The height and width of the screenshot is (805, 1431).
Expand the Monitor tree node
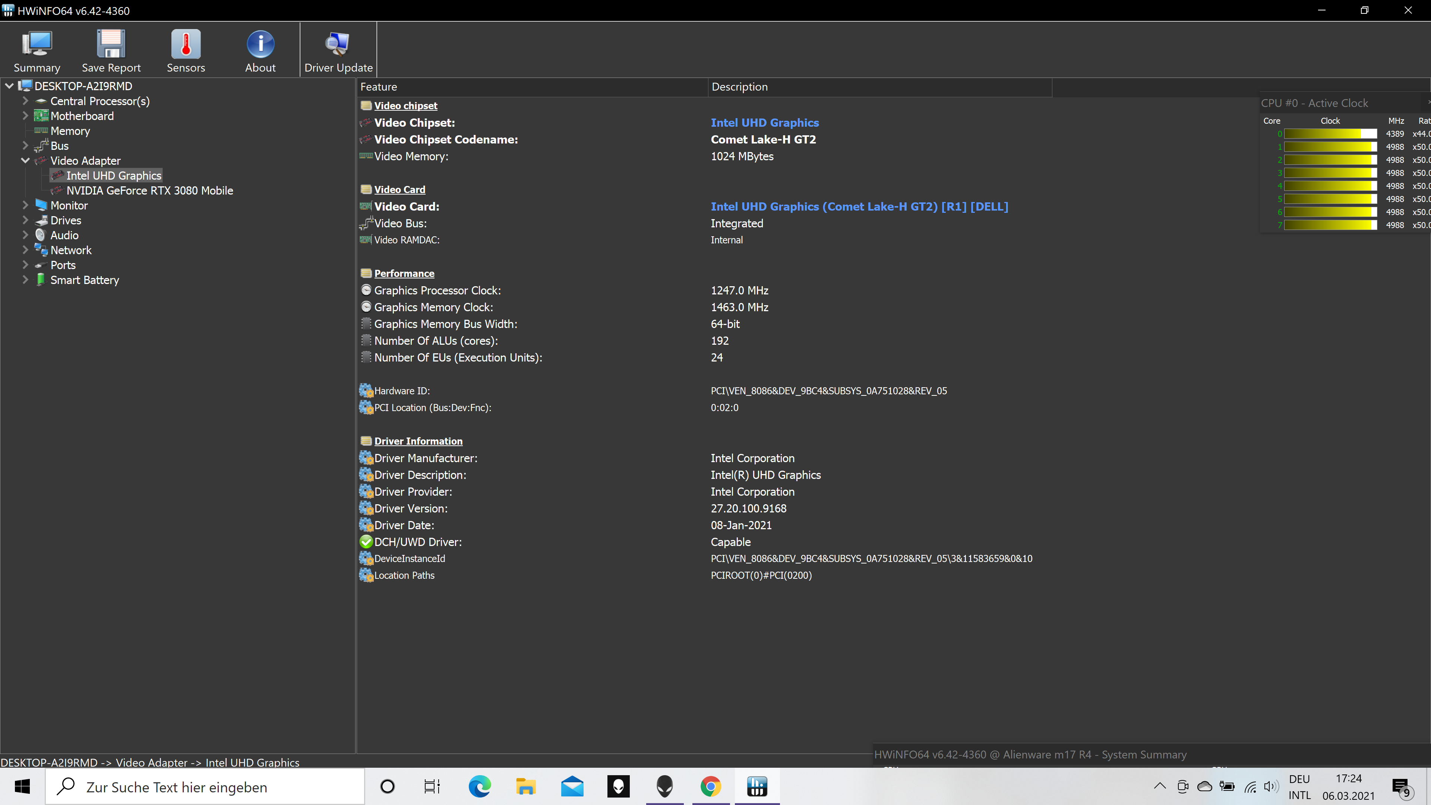(25, 205)
